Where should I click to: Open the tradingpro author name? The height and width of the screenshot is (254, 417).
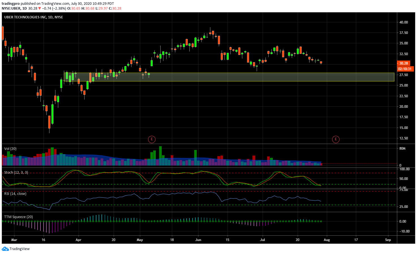(11, 4)
